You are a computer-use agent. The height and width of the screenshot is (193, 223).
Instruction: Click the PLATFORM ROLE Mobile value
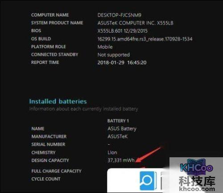pos(105,47)
